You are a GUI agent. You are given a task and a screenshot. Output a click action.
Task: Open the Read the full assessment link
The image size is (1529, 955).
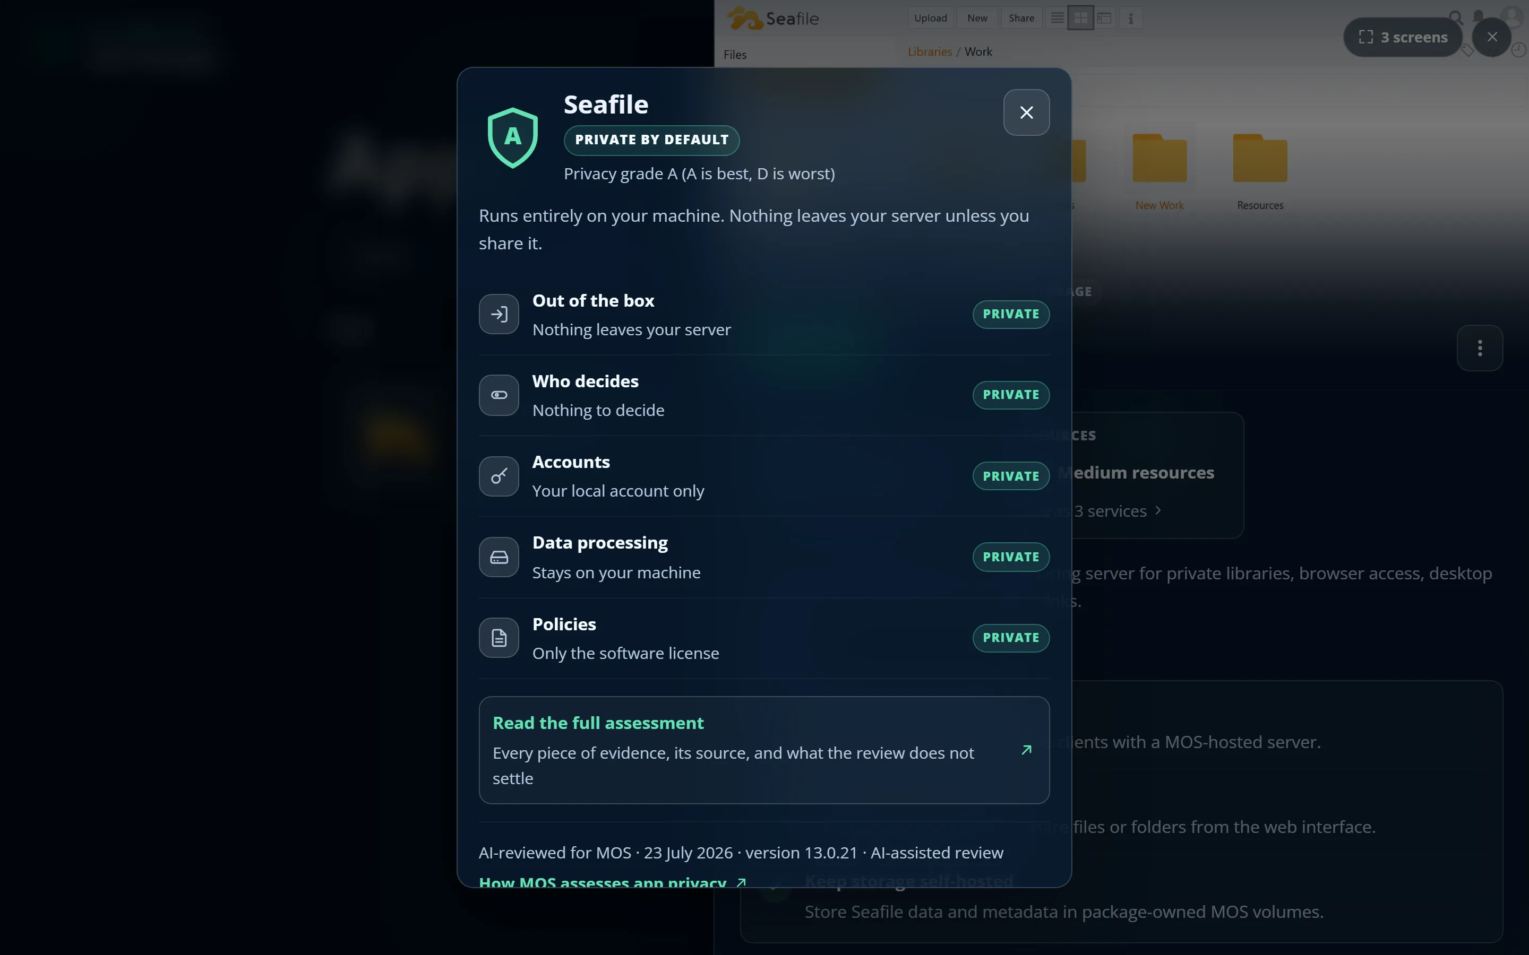coord(764,750)
